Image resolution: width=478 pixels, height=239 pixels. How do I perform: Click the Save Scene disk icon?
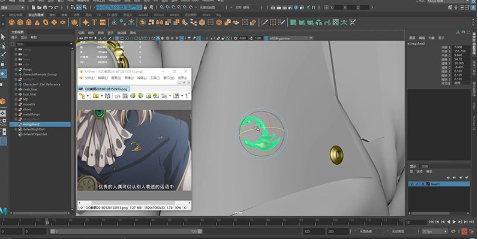45,7
